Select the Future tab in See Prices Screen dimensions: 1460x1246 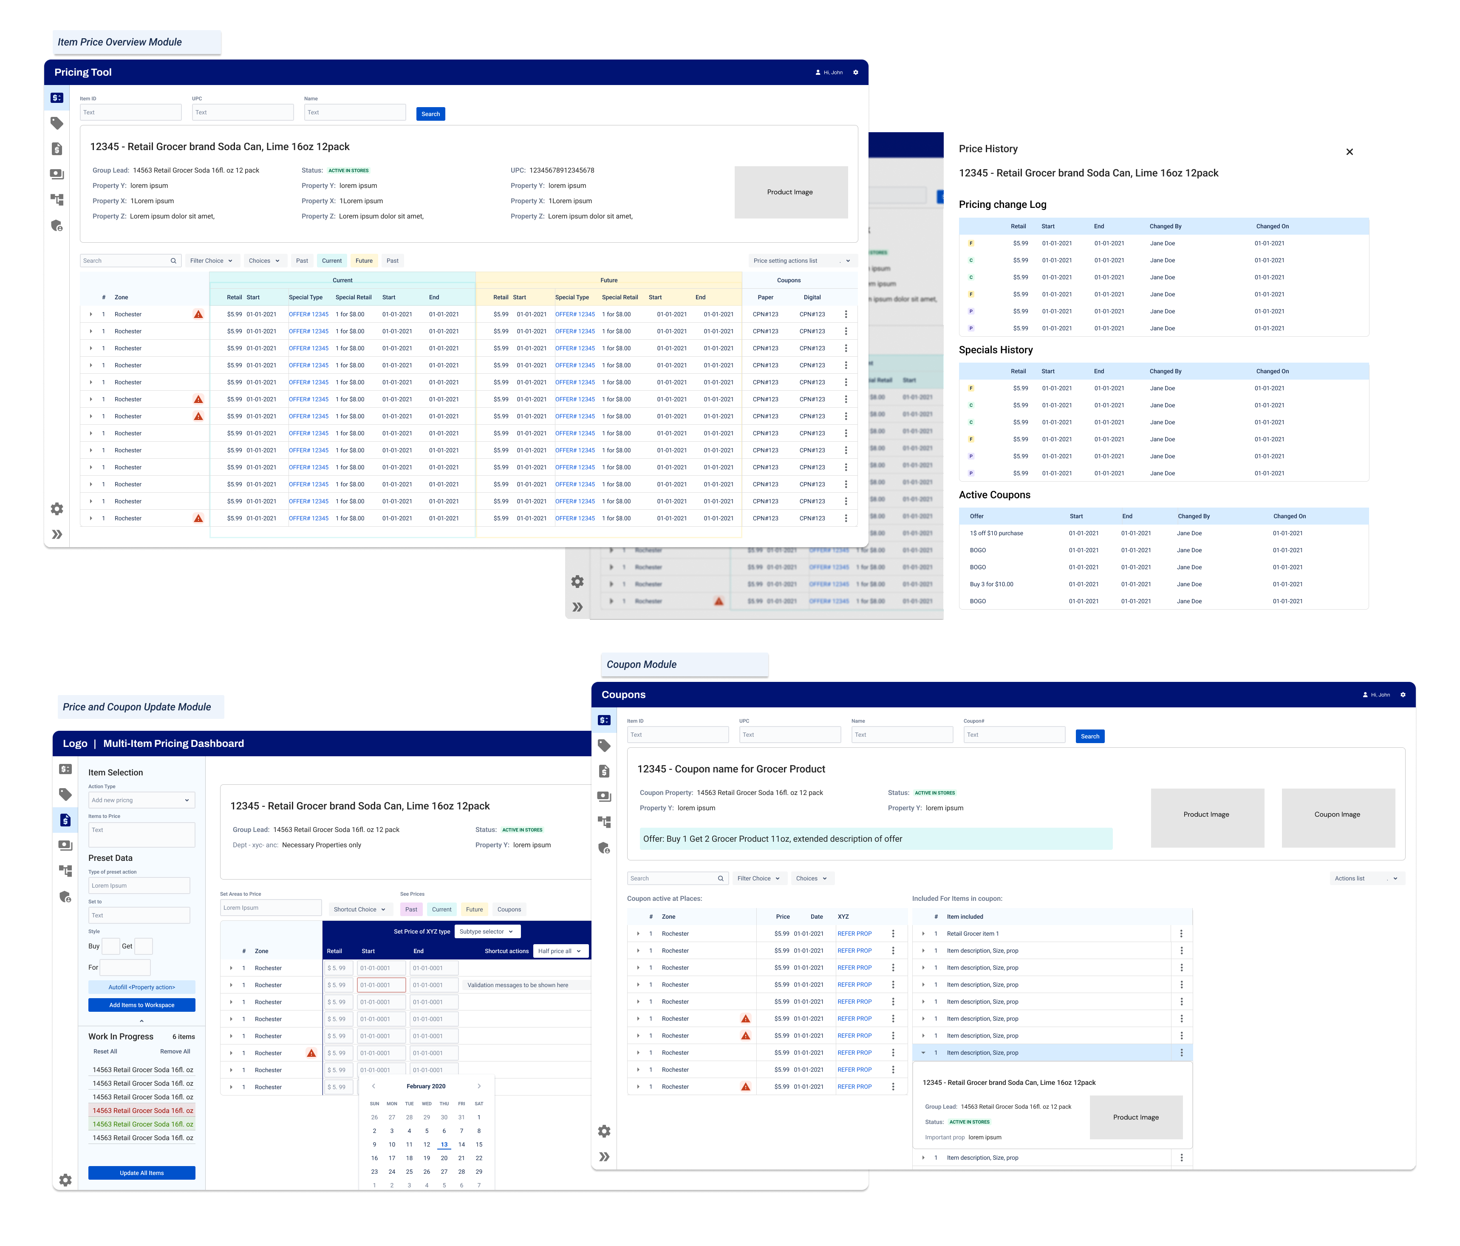point(475,910)
